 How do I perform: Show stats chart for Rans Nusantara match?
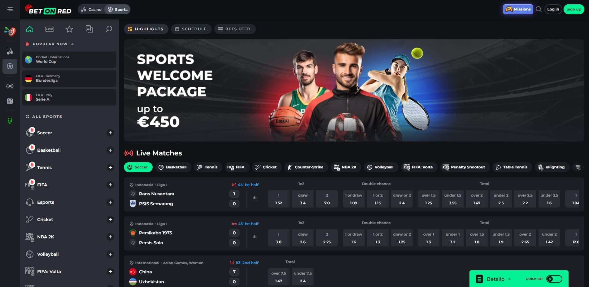point(255,198)
